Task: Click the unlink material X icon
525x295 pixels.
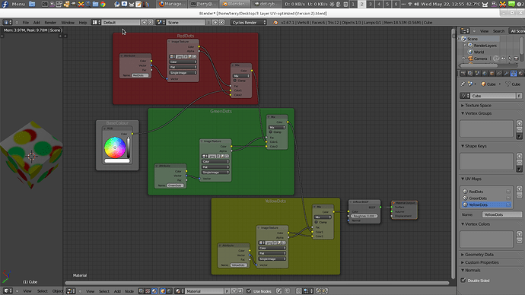Action: click(x=240, y=291)
